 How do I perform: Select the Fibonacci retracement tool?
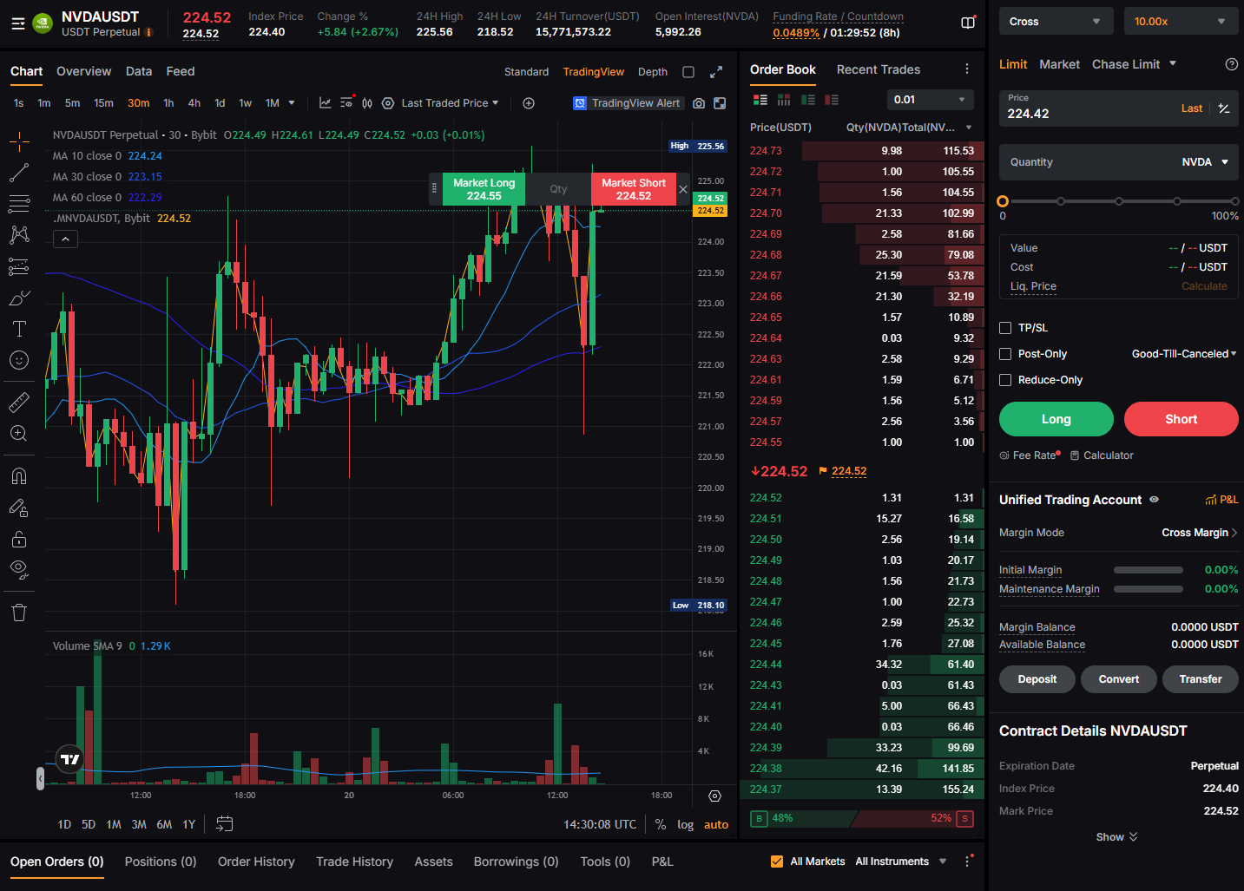click(x=19, y=204)
